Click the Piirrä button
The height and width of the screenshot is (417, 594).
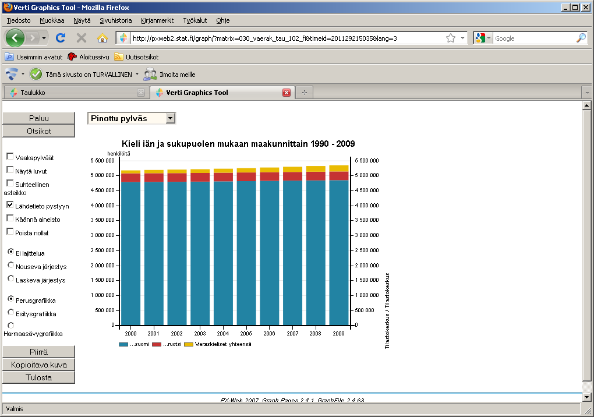click(x=38, y=352)
